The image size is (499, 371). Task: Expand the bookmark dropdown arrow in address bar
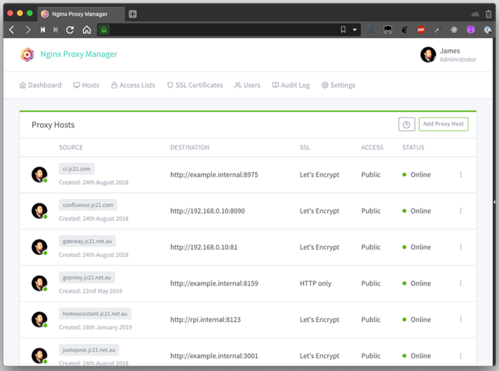point(355,30)
